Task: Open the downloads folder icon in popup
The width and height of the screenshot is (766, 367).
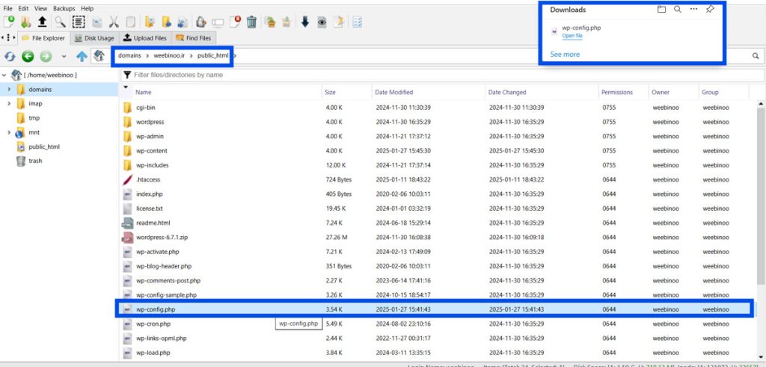Action: (661, 10)
